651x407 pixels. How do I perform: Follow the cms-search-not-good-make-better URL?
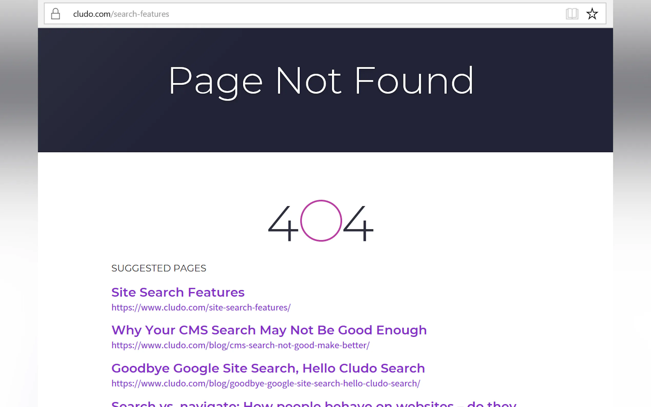(241, 345)
